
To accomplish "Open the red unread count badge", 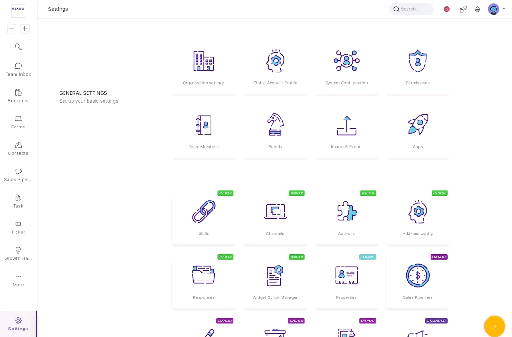I will 447,9.
